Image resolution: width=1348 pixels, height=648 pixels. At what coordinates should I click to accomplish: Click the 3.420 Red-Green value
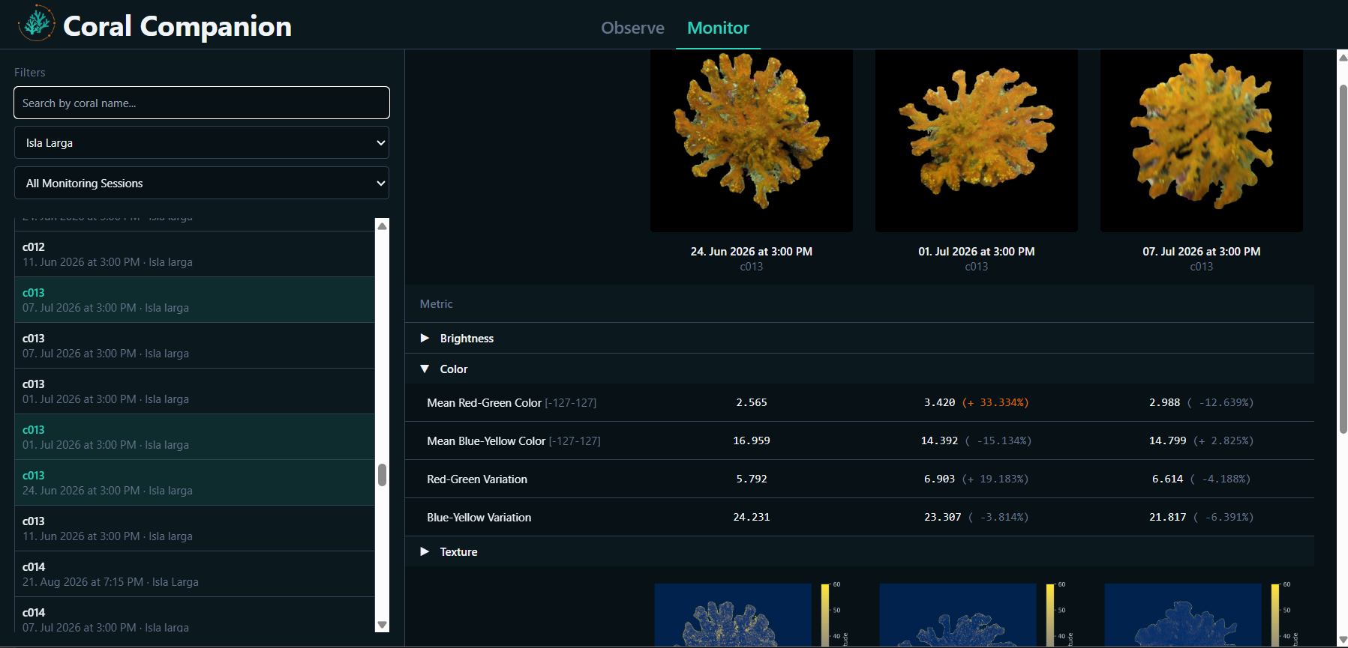coord(940,403)
